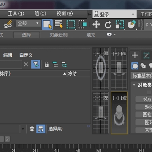Open the Create panel plus tab
The height and width of the screenshot is (152, 152).
(x=135, y=55)
